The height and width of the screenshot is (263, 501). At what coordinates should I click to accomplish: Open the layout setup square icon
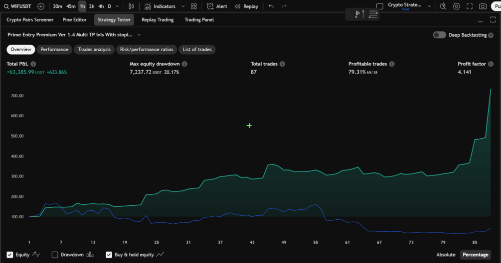coord(379,6)
